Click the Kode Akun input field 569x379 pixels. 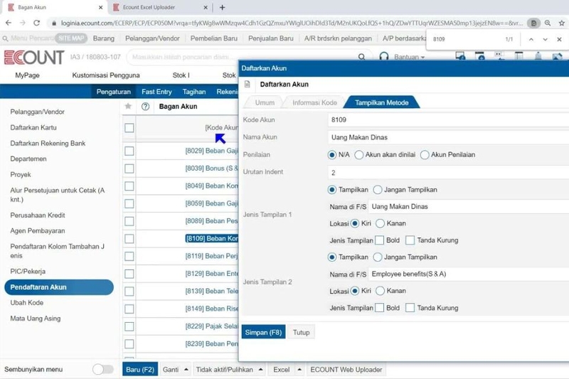point(448,120)
